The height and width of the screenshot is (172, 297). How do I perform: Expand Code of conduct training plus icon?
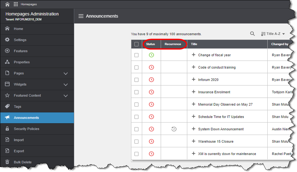193,67
